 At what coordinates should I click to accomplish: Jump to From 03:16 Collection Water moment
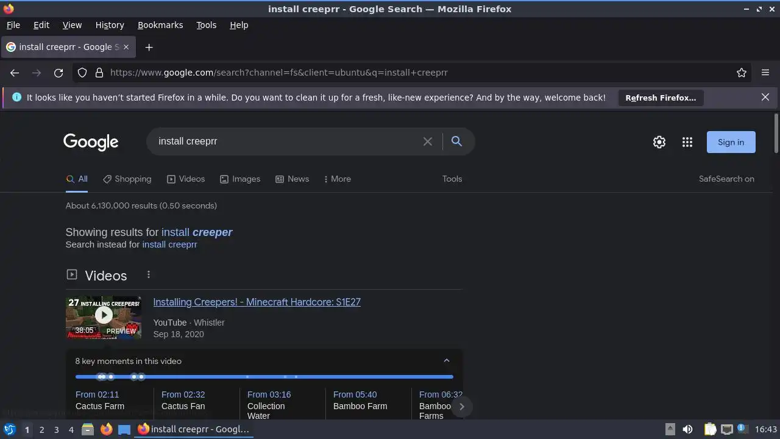tap(269, 405)
